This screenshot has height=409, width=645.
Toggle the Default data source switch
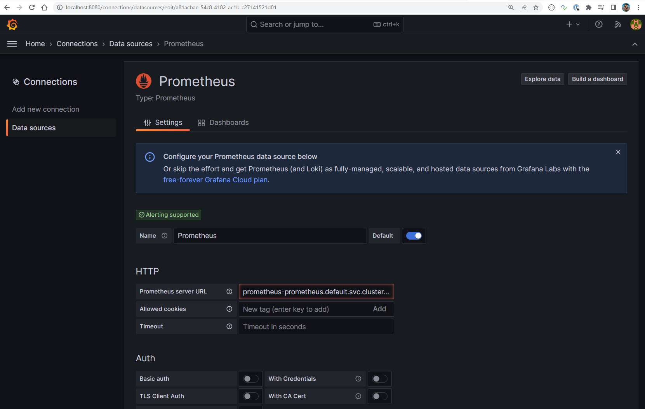click(x=414, y=236)
